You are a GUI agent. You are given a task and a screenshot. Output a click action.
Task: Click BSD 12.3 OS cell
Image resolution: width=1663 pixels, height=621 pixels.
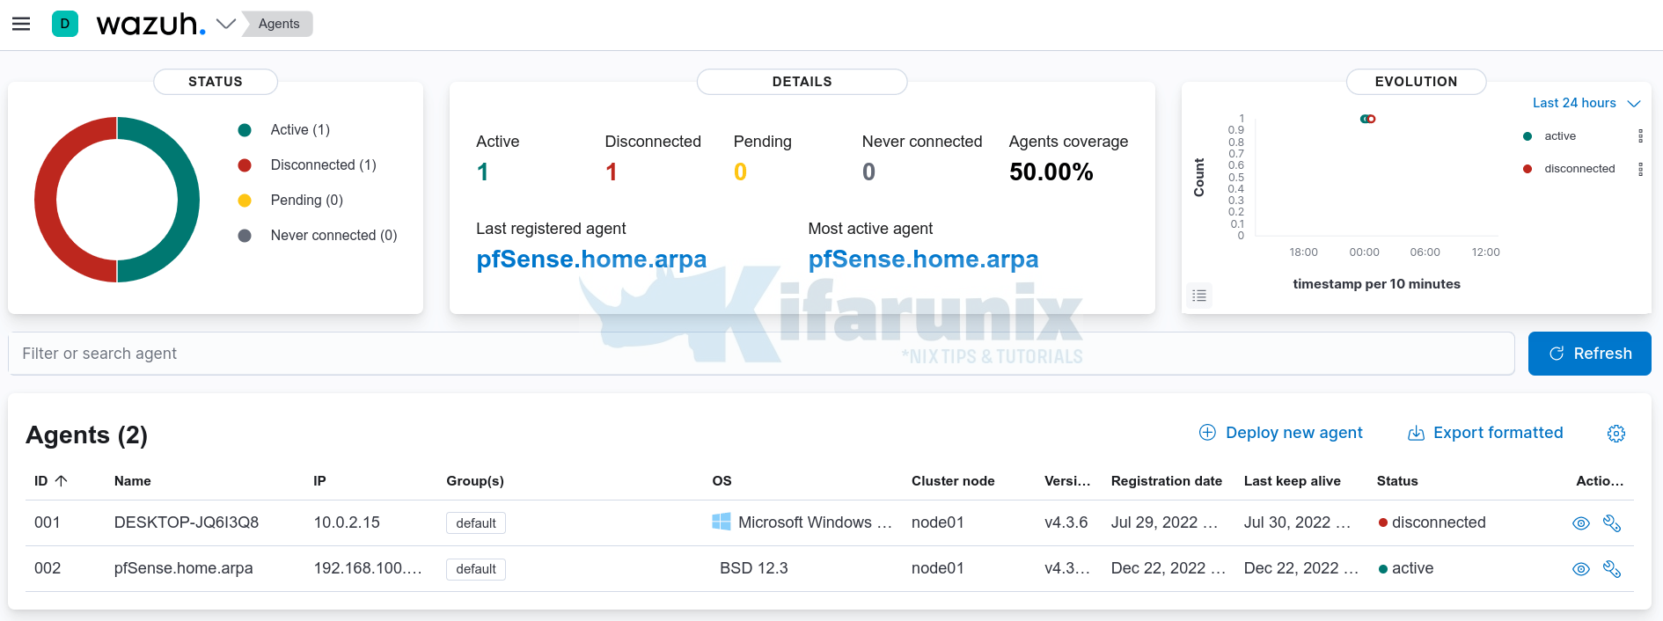tap(754, 568)
